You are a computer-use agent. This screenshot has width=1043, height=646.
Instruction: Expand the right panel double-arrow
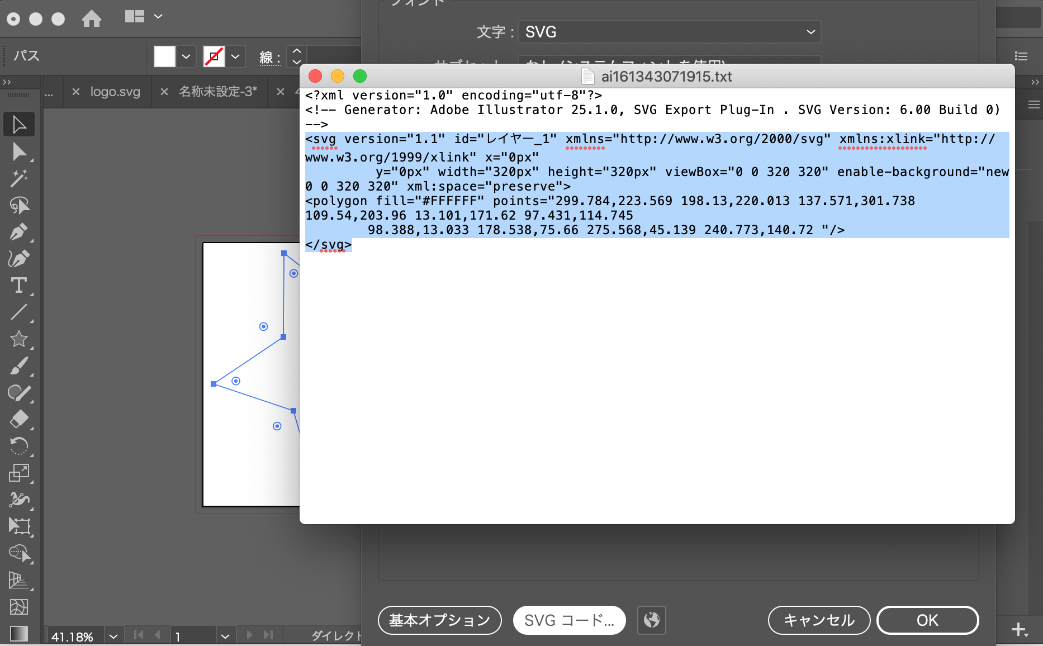(x=1035, y=82)
